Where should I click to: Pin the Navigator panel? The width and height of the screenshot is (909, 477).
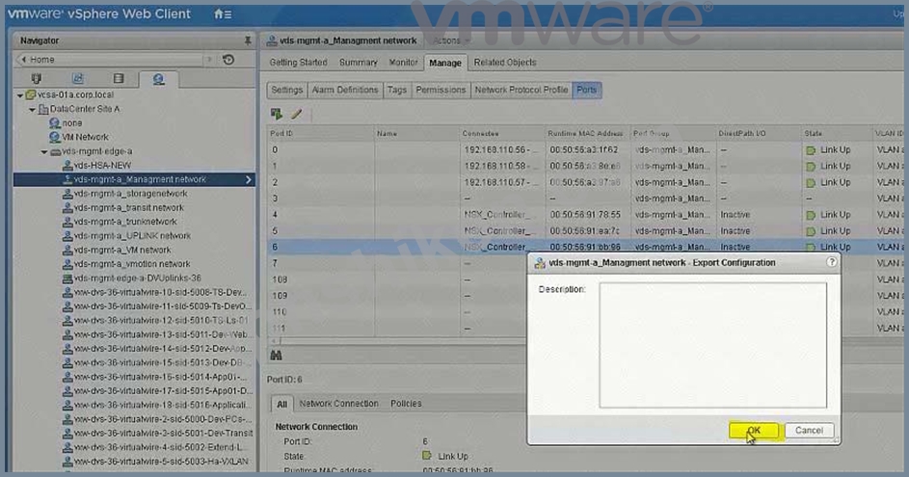coord(248,40)
